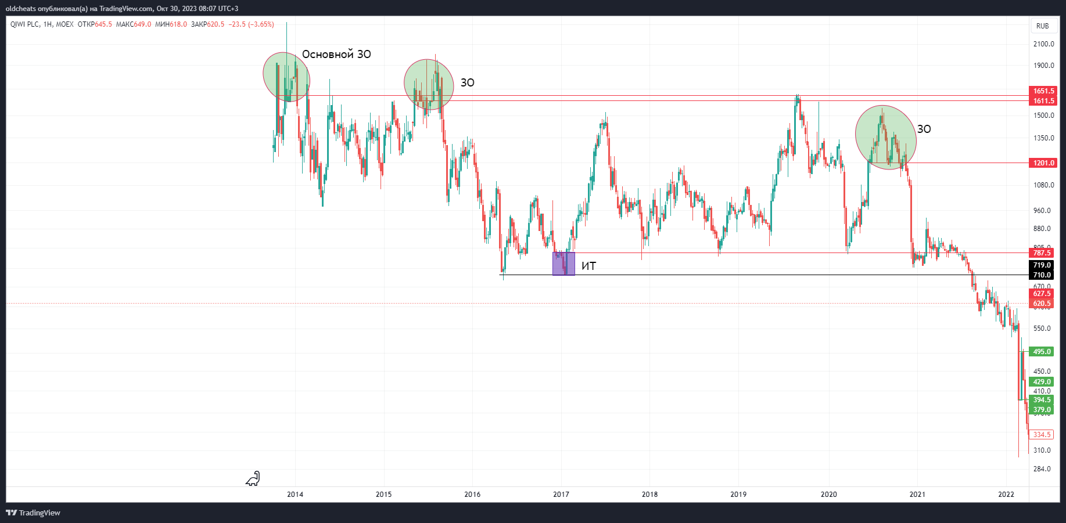
Task: Click the published-by header text at top
Action: coord(122,9)
